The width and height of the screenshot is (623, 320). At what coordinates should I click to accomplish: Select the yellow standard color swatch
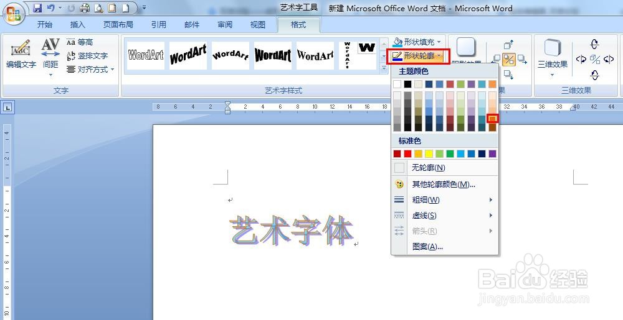click(x=429, y=153)
